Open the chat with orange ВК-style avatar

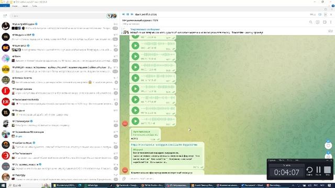coord(60,48)
